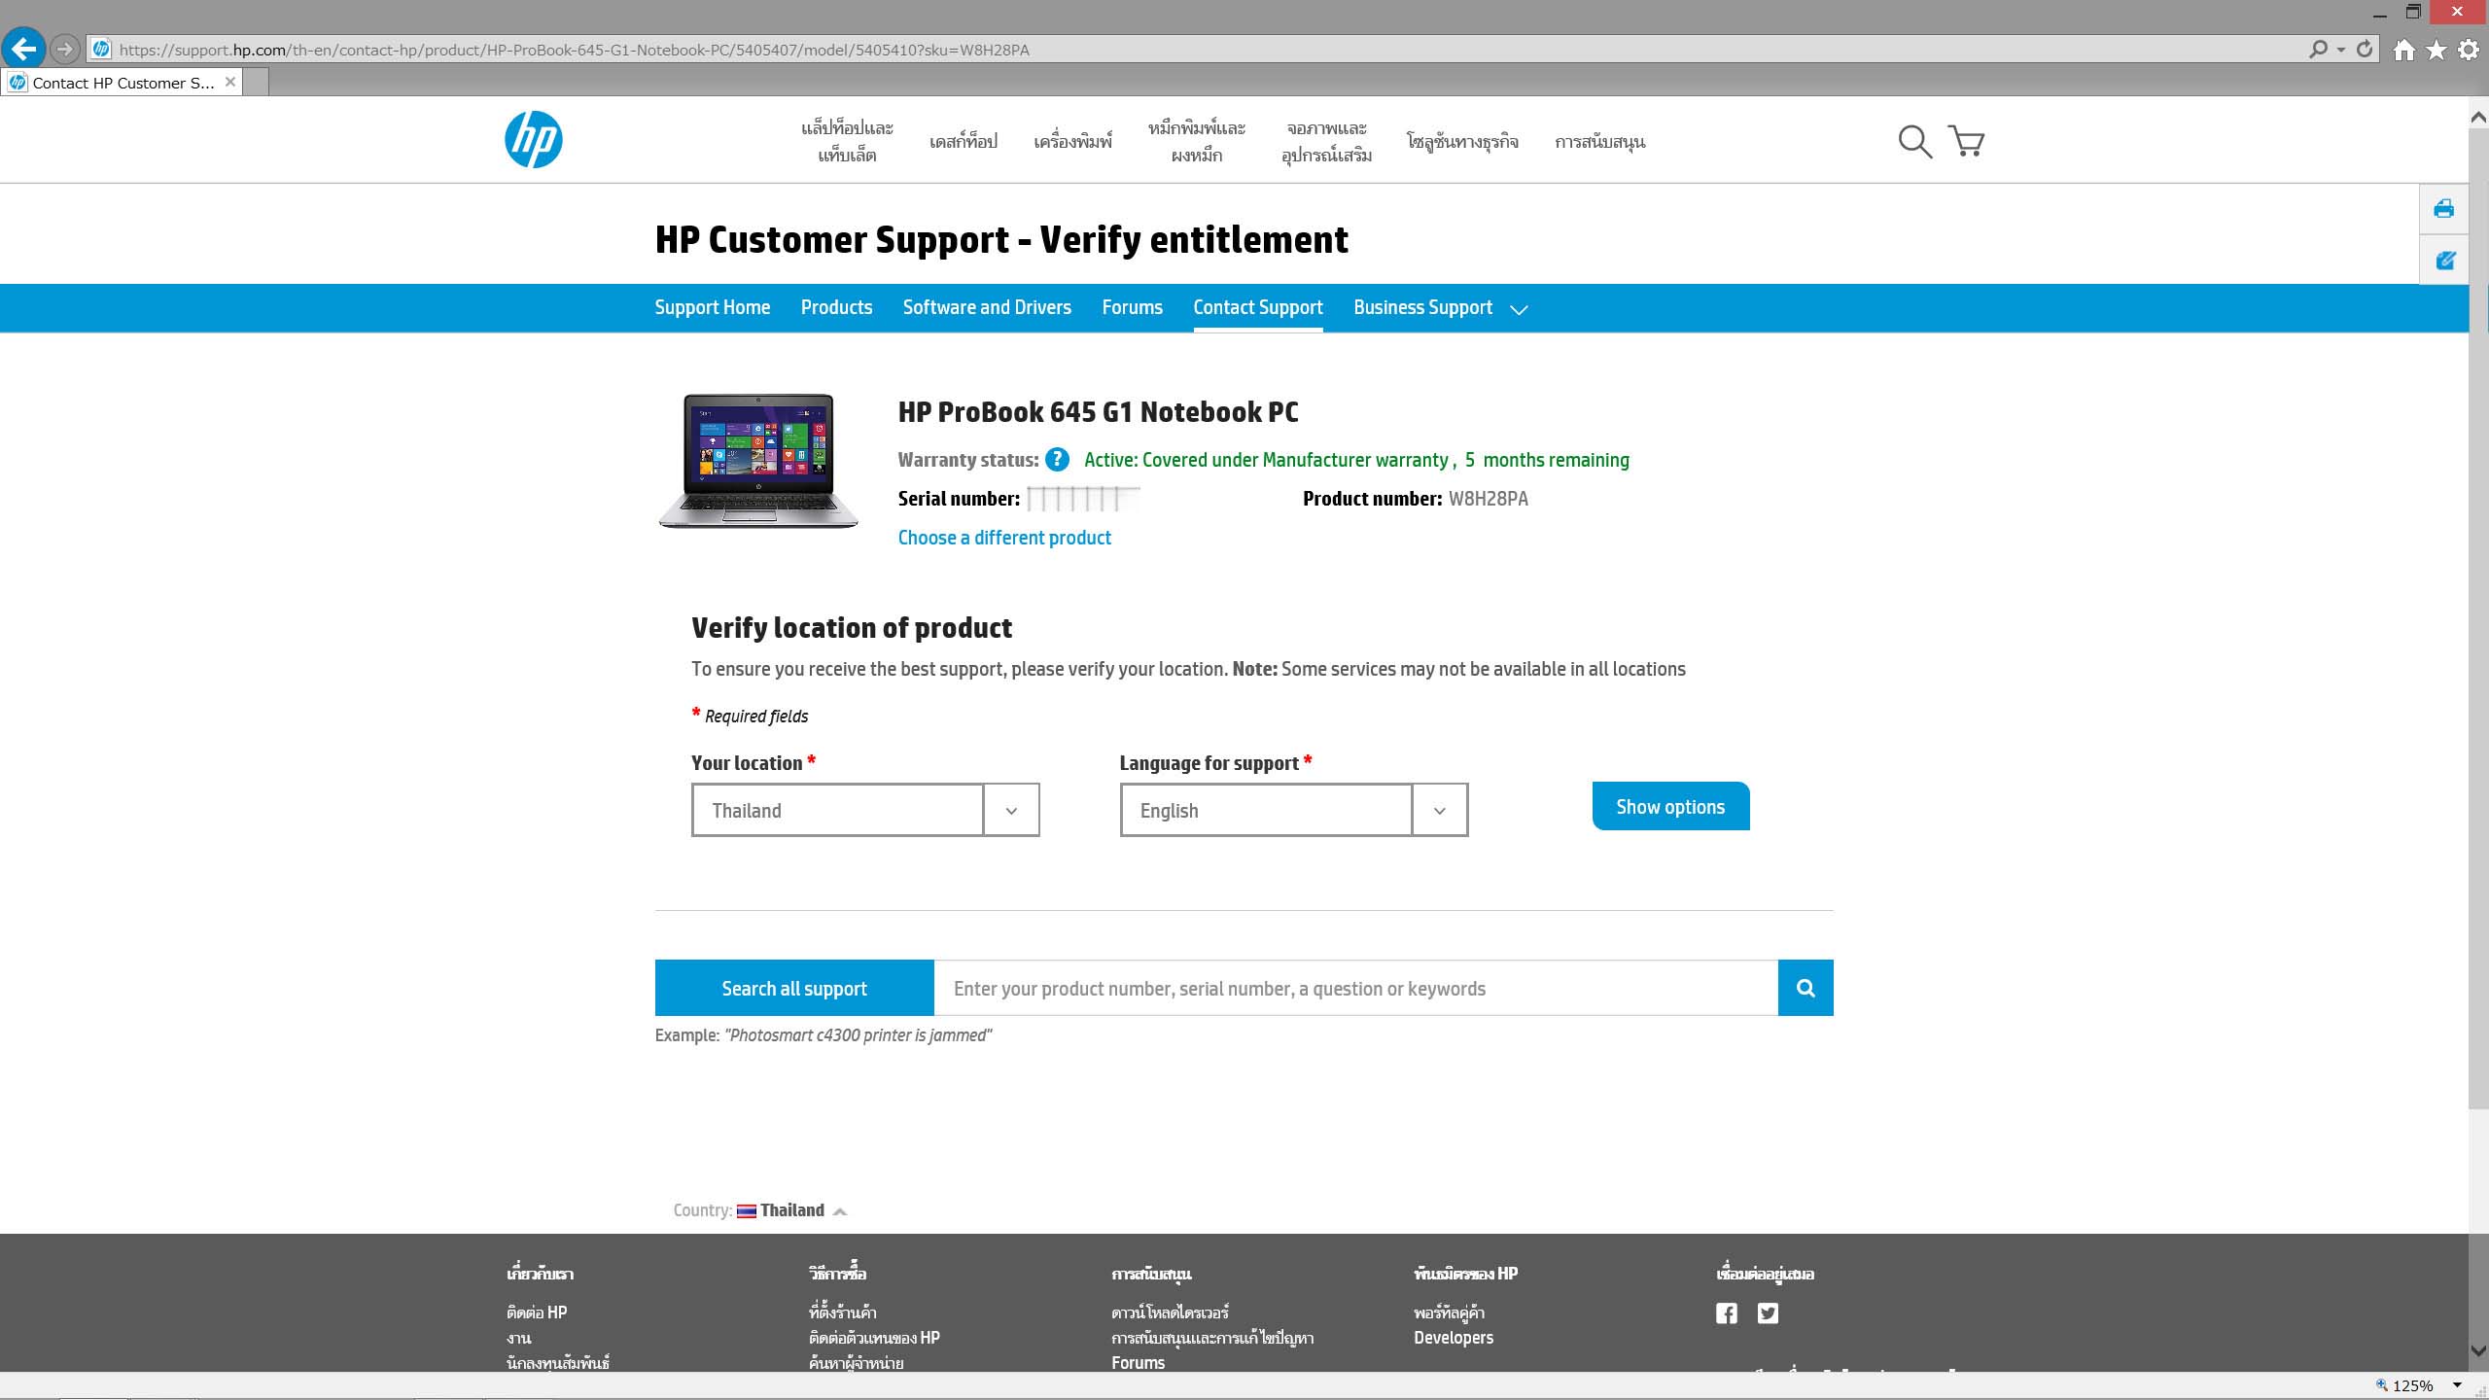Open the Products tab
The width and height of the screenshot is (2489, 1400).
point(836,307)
